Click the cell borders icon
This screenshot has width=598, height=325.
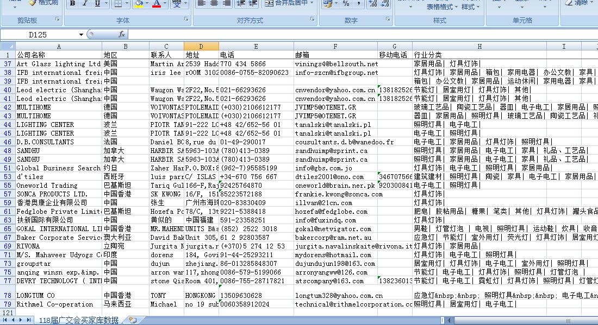point(118,3)
